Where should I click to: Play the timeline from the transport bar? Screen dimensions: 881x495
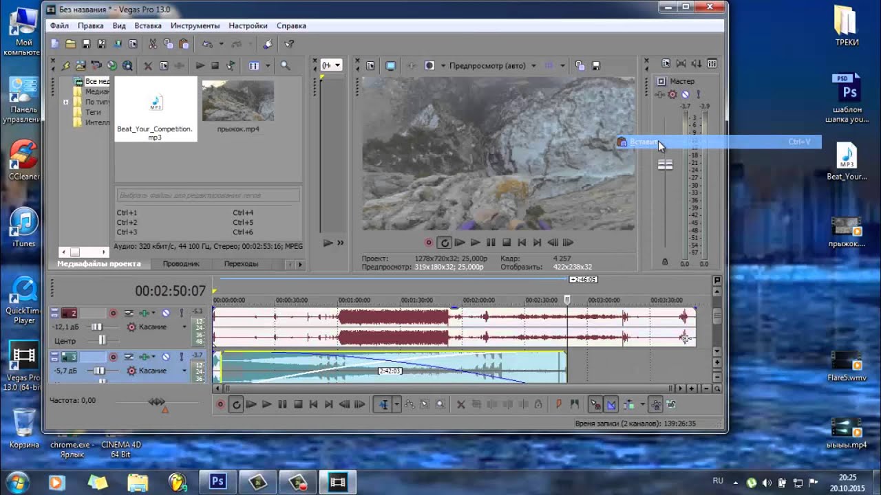pos(266,404)
